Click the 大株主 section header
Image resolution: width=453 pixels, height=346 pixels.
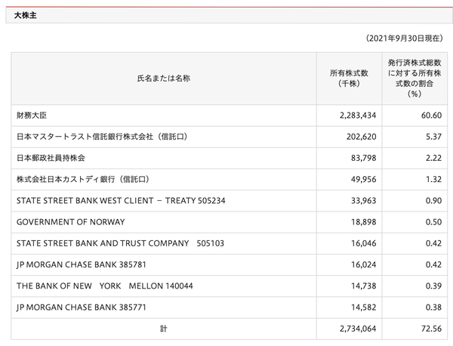click(26, 15)
